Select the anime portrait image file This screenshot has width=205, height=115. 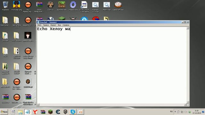click(x=28, y=37)
